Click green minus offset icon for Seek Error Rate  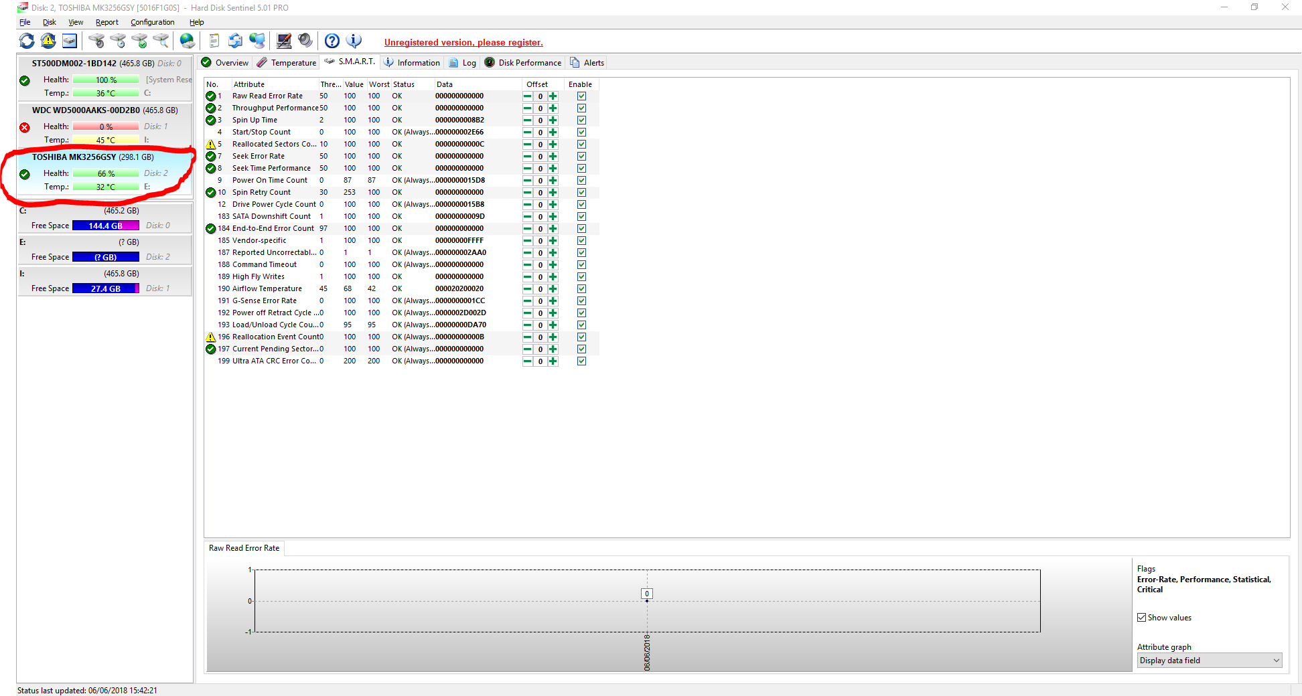[528, 157]
